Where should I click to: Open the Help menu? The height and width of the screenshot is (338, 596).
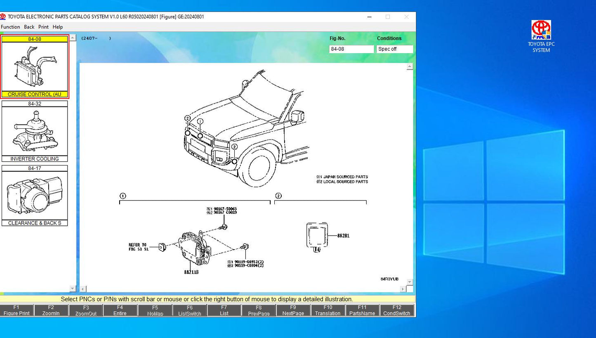click(x=58, y=26)
